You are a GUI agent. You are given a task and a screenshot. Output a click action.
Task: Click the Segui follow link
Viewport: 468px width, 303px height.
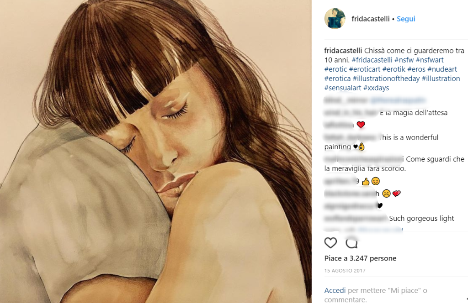406,19
